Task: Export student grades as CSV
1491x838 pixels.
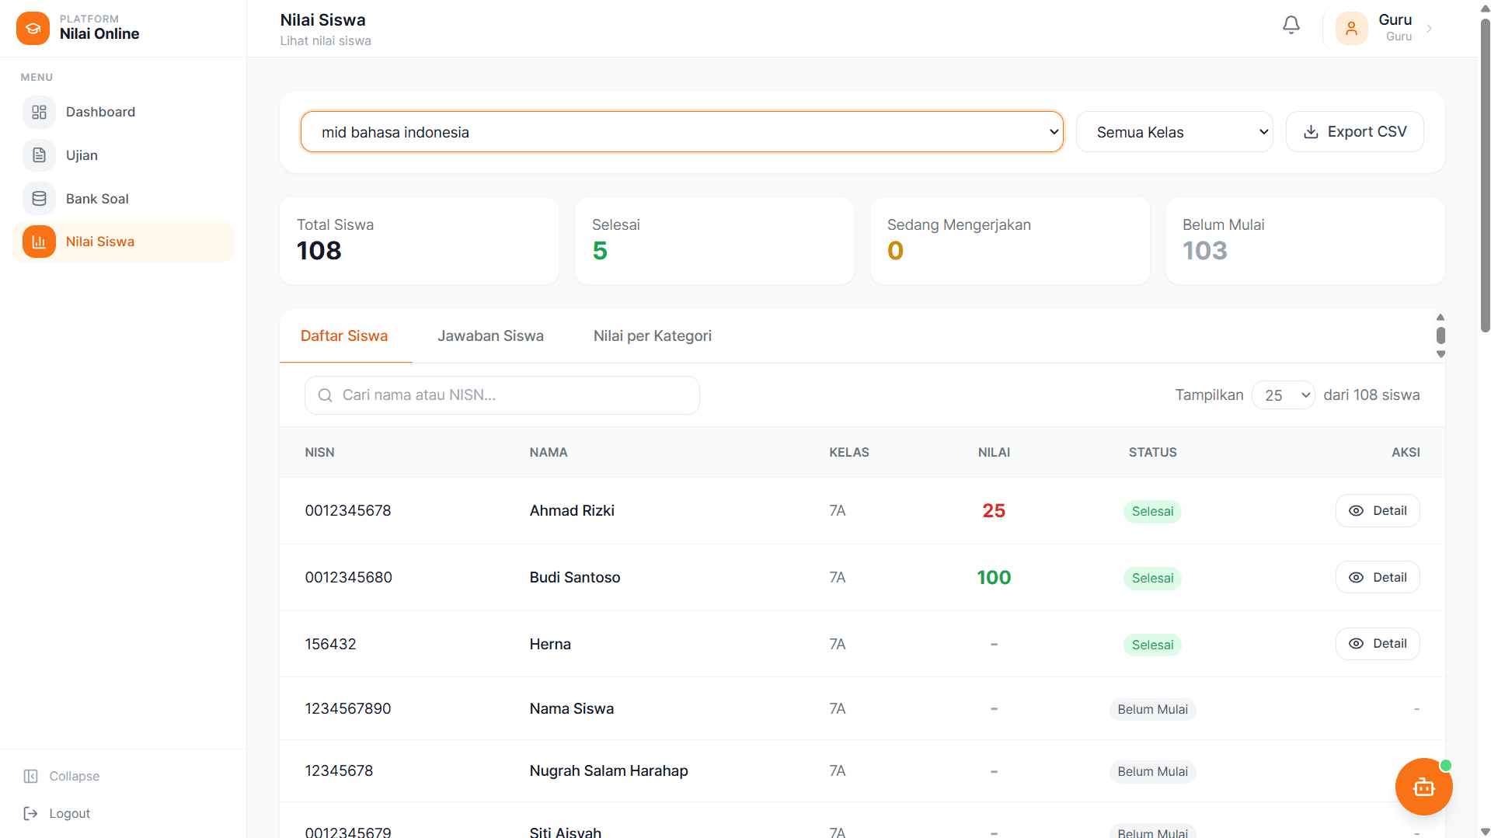Action: (x=1354, y=132)
